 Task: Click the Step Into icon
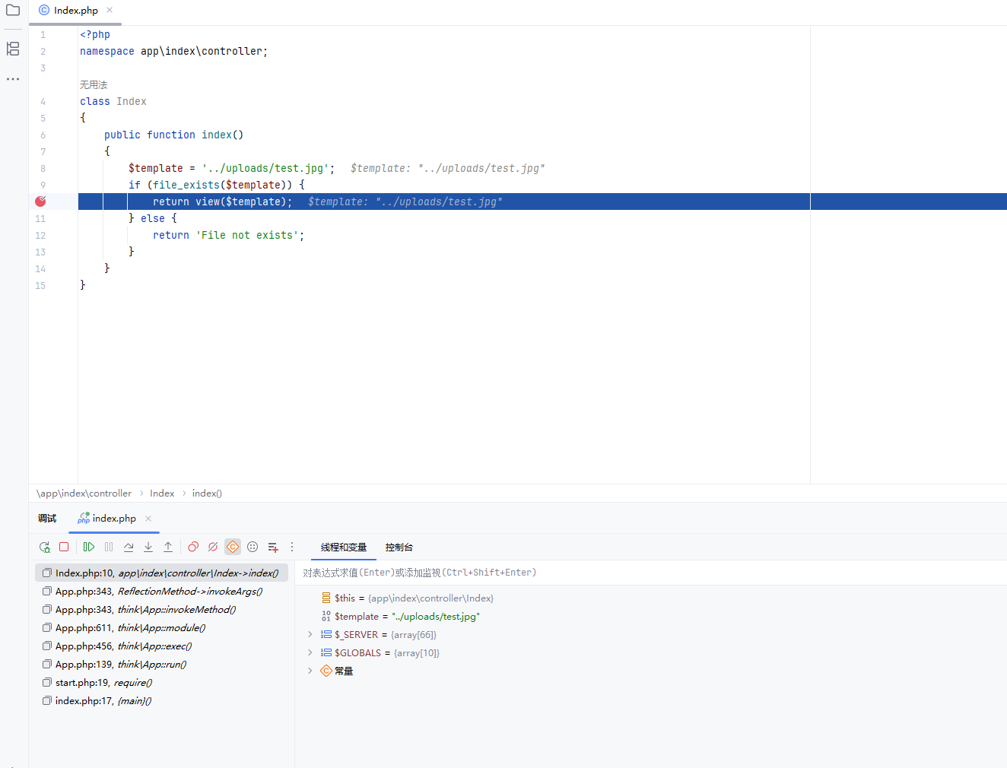[x=148, y=547]
